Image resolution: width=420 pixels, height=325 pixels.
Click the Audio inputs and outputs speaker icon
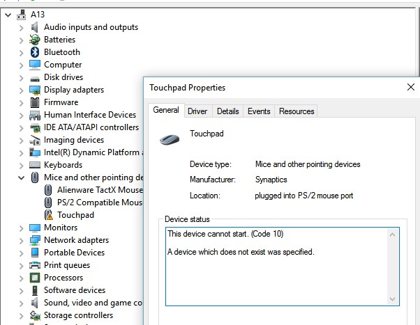[35, 27]
